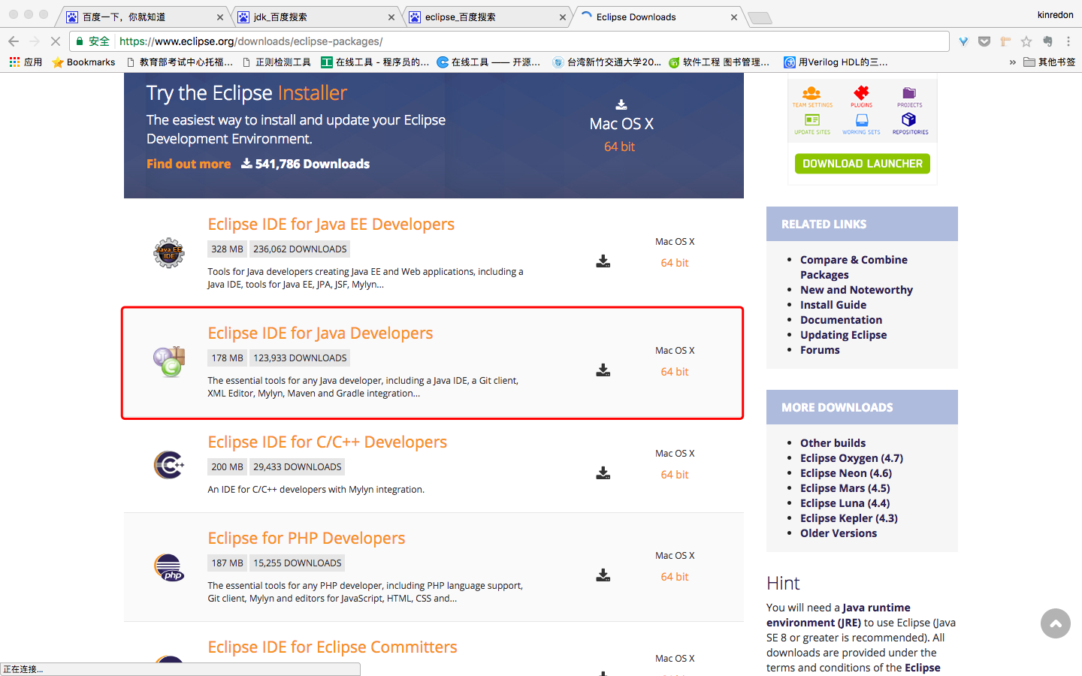Click the download icon for Java EE Developers
This screenshot has height=676, width=1082.
pos(603,261)
